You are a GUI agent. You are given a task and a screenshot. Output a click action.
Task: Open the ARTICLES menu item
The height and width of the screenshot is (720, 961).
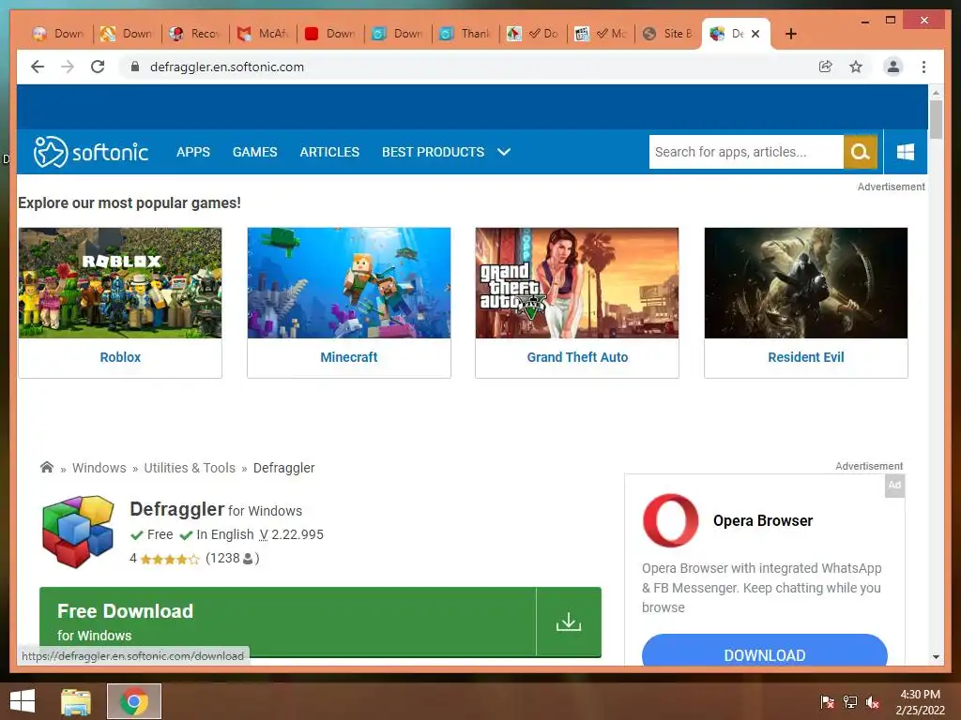point(329,152)
